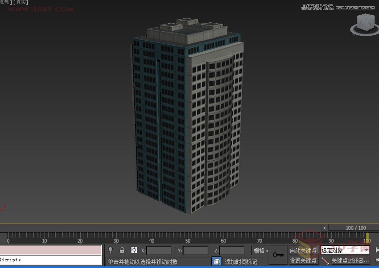Click the absolute/offset transform mode icon
This screenshot has width=379, height=268.
[134, 249]
